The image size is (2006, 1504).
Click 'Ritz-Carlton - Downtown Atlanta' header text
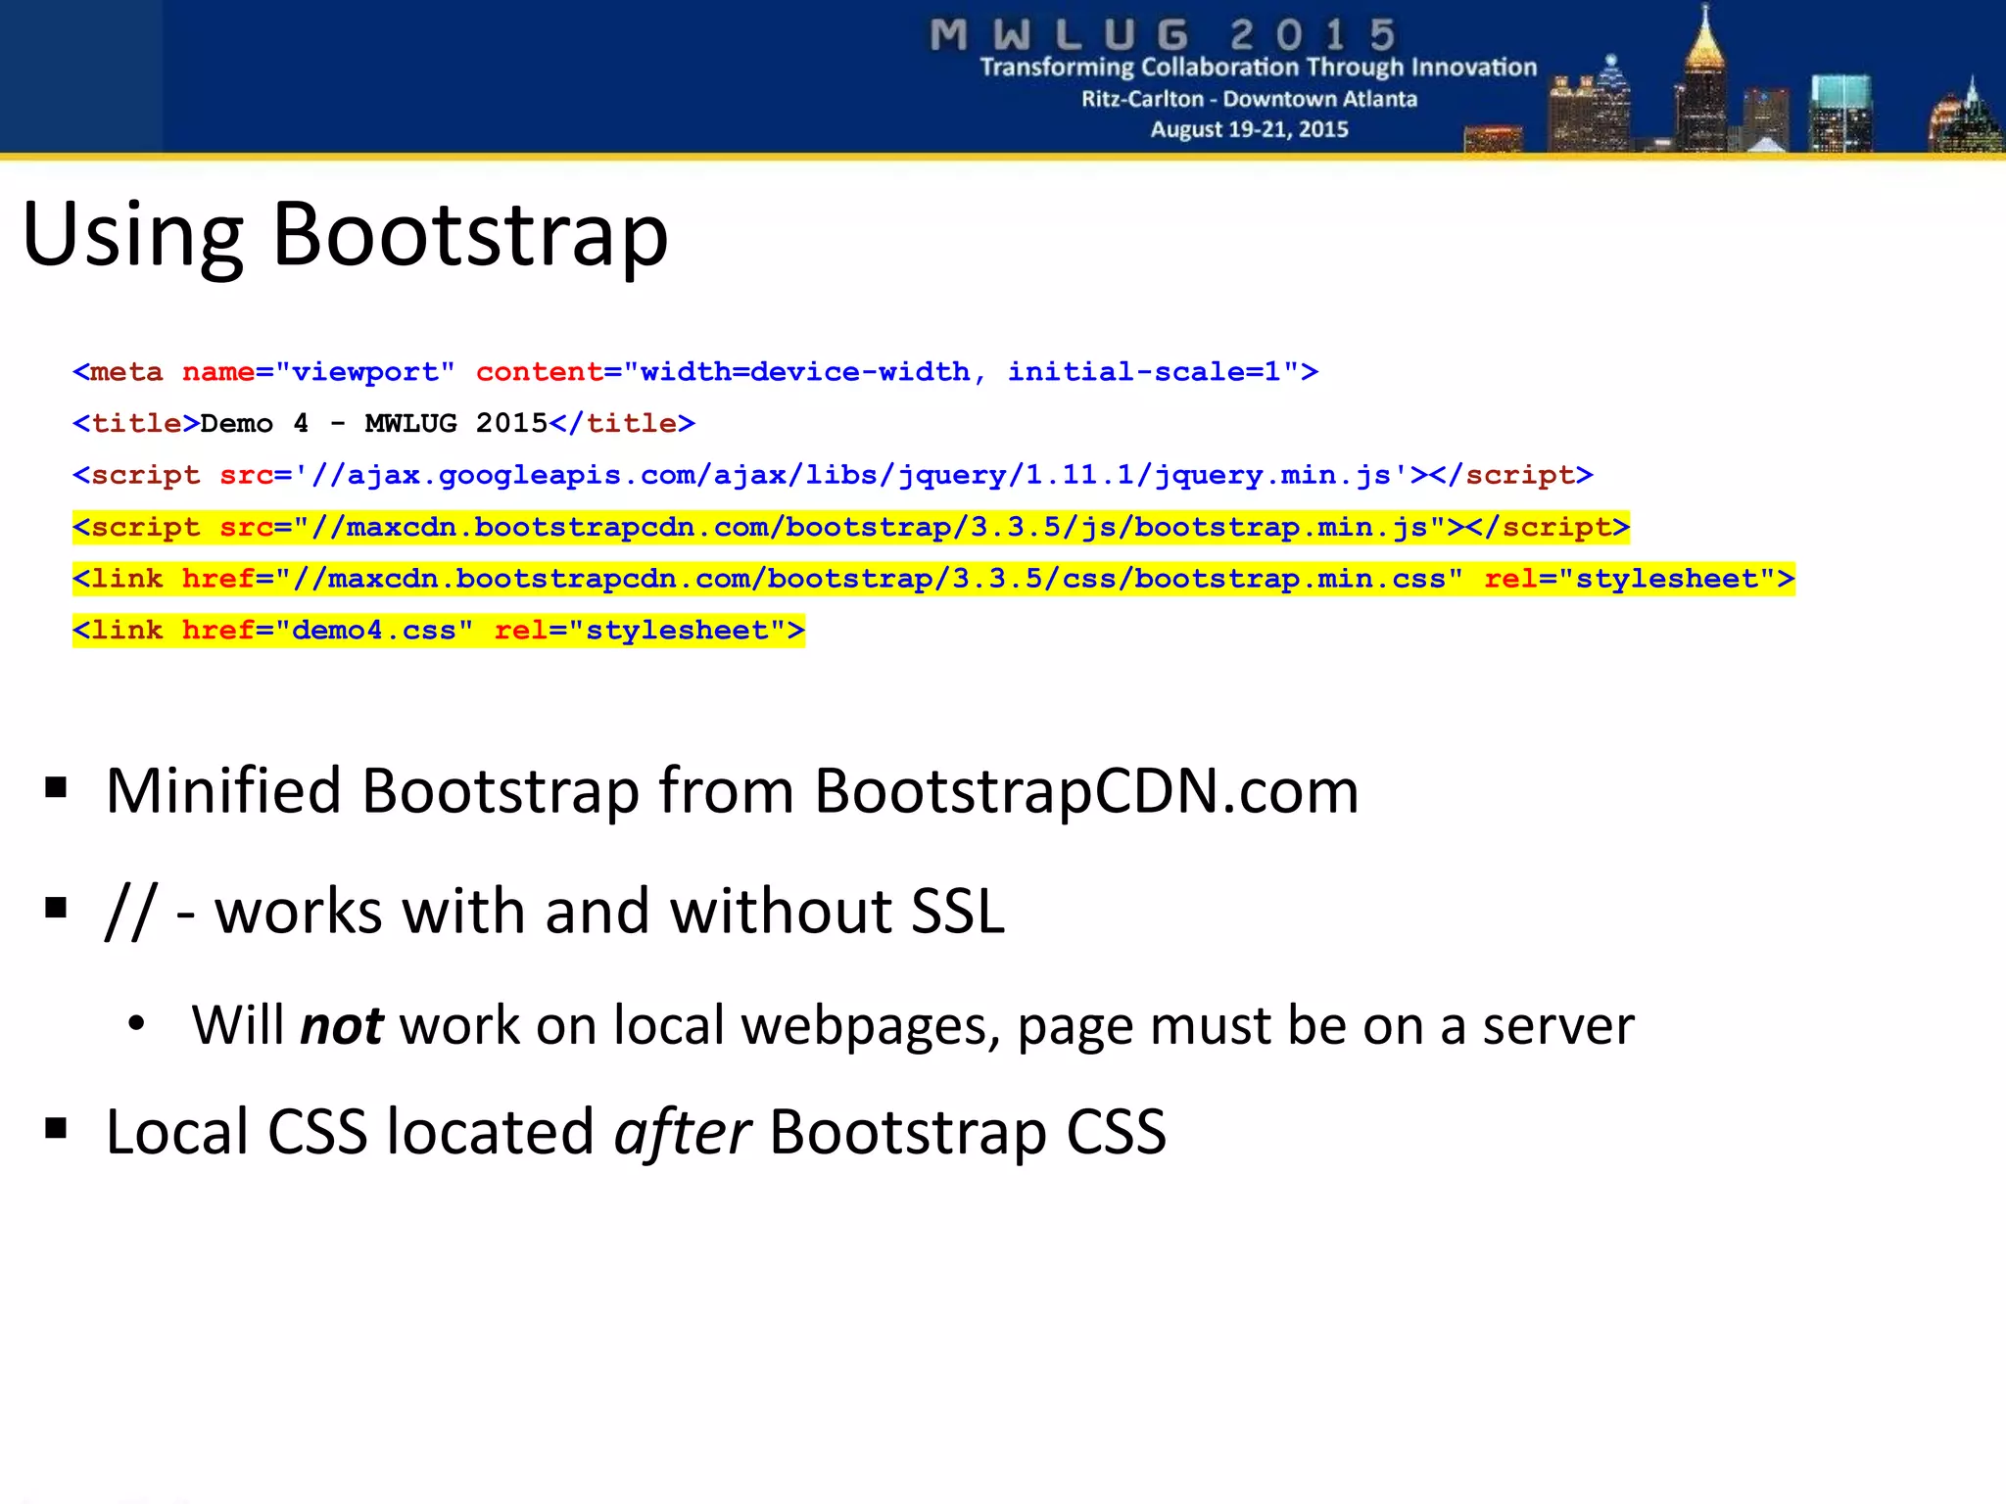(1249, 99)
